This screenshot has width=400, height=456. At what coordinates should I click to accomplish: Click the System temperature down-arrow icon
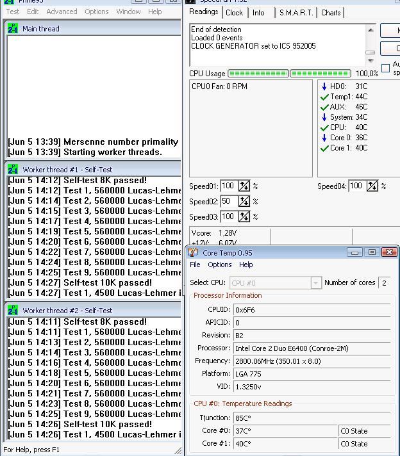tap(324, 117)
